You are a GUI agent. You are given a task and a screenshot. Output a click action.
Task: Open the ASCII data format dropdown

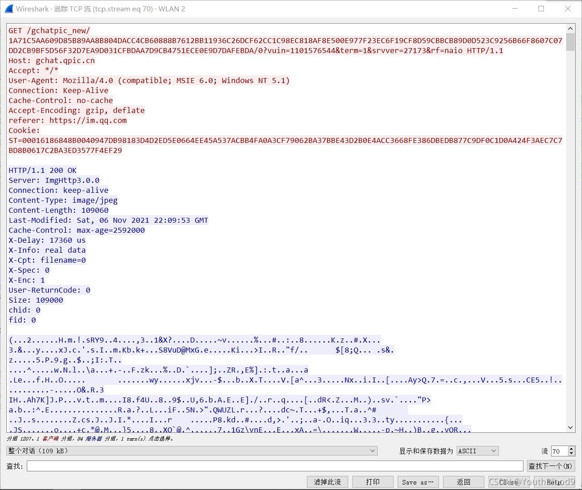click(x=478, y=451)
